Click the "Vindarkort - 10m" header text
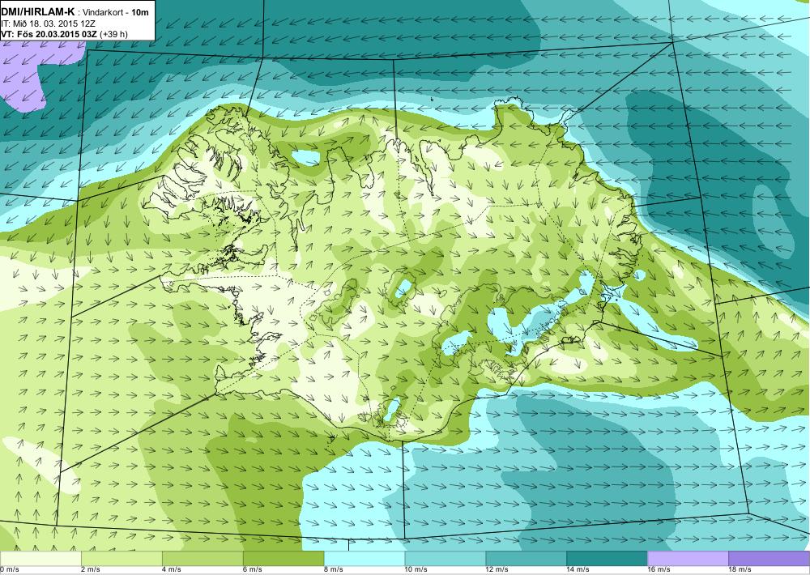Viewport: 810px width, 575px height. [116, 13]
